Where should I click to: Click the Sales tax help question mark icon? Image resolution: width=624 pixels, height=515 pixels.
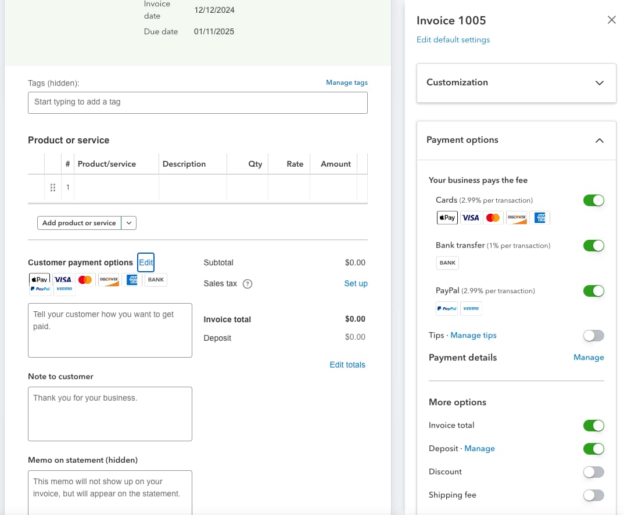click(x=248, y=284)
